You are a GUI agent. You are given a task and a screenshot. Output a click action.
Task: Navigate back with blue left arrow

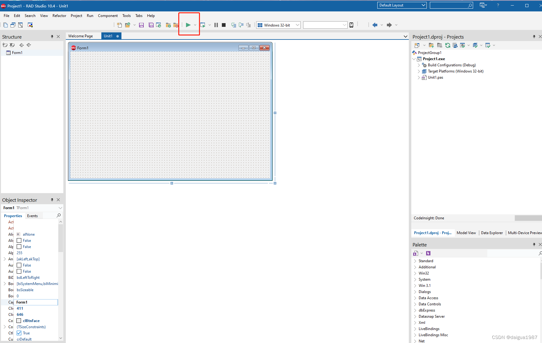coord(375,25)
